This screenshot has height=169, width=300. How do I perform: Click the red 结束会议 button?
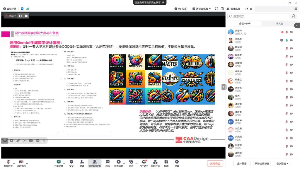click(x=215, y=163)
